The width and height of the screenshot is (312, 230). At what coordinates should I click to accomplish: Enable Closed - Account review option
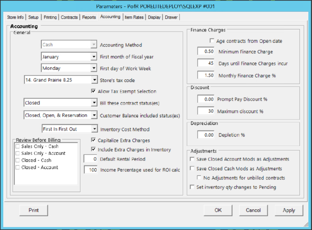(18, 167)
